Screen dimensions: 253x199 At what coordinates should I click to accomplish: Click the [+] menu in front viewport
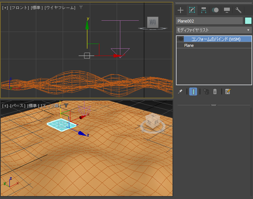pyautogui.click(x=5, y=8)
